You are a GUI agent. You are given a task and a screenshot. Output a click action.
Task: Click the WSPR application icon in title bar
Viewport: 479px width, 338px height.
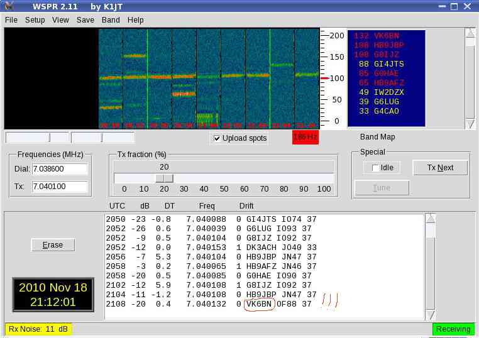point(9,6)
